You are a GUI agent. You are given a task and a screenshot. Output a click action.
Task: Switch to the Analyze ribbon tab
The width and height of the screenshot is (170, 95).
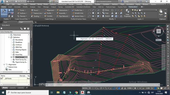pyautogui.click(x=33, y=7)
